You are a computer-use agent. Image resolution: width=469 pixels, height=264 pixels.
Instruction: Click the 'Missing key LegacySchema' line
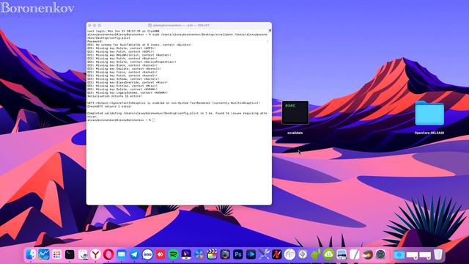tap(128, 93)
